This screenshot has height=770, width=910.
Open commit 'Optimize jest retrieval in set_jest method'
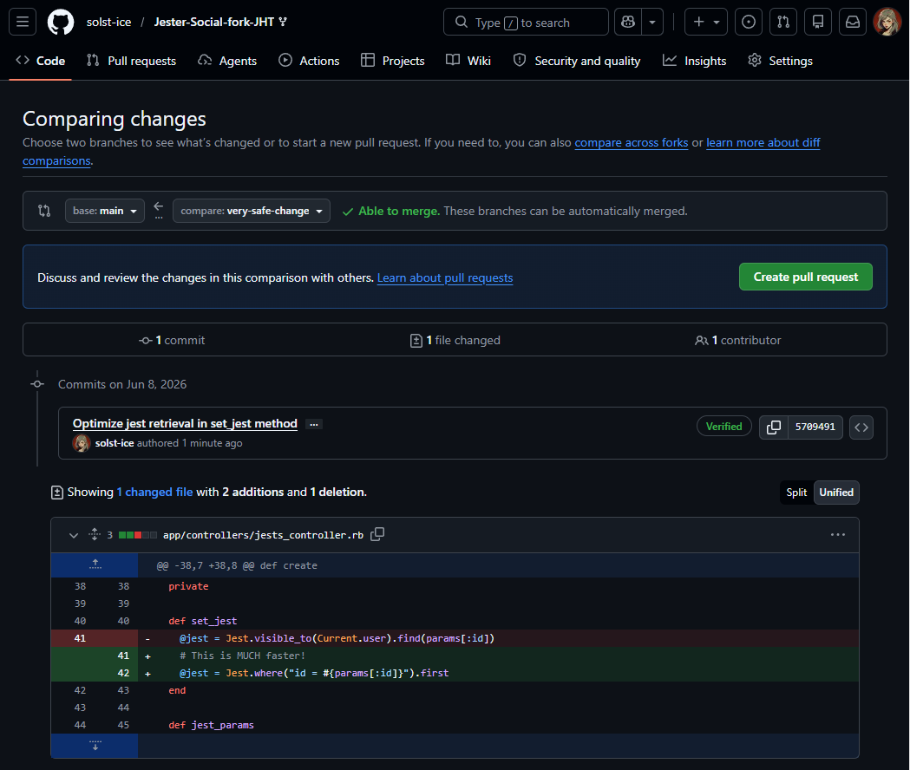(185, 424)
